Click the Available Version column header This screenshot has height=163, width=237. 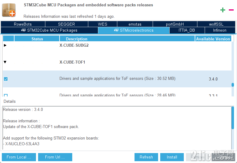pyautogui.click(x=213, y=39)
